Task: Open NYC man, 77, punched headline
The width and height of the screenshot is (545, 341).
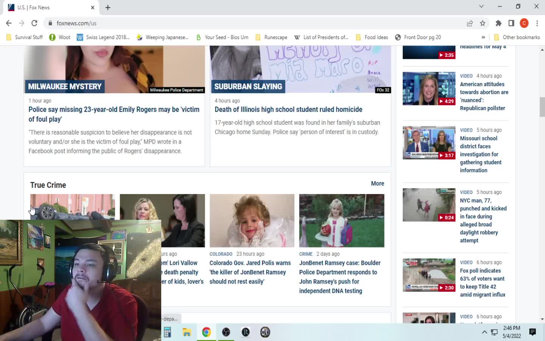Action: pos(483,221)
